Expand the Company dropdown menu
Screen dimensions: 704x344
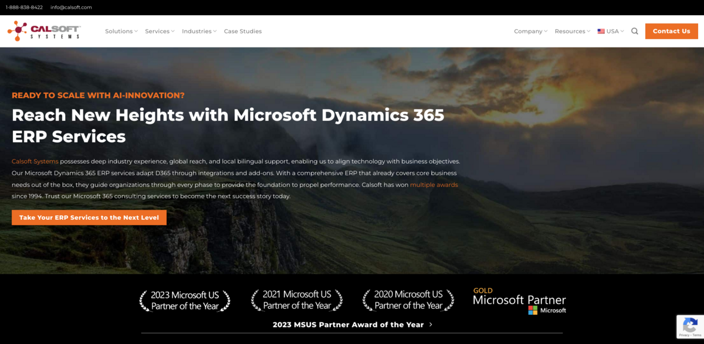click(x=530, y=31)
